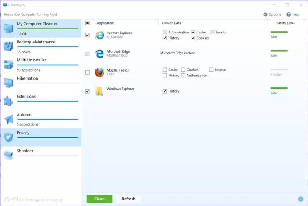Enable Firefox Cache checkbox
The width and height of the screenshot is (308, 206).
(165, 69)
